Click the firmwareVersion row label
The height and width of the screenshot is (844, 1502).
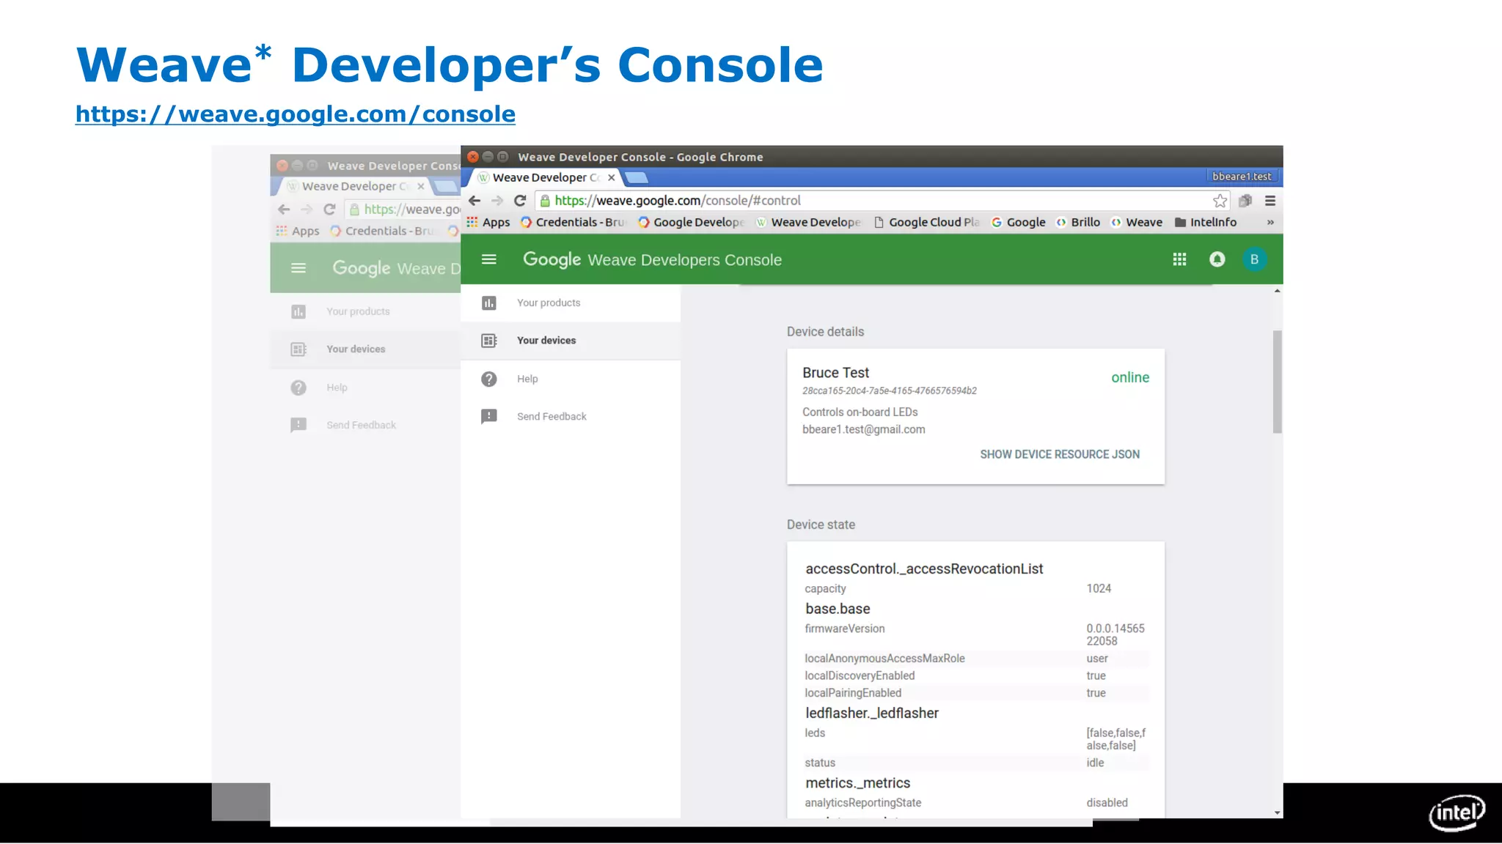tap(844, 629)
